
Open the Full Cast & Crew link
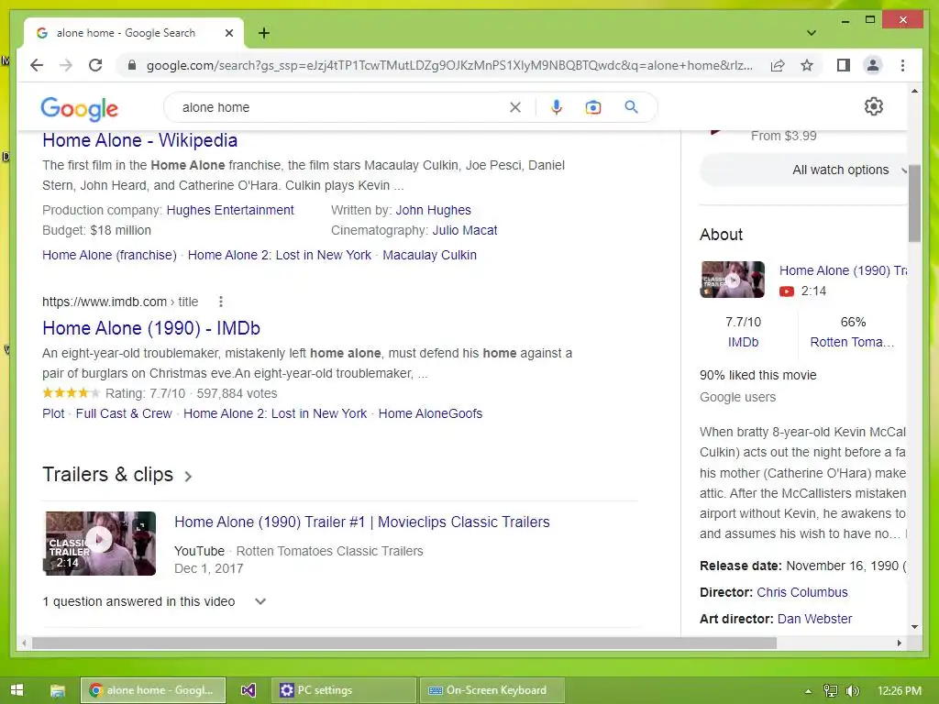tap(124, 413)
